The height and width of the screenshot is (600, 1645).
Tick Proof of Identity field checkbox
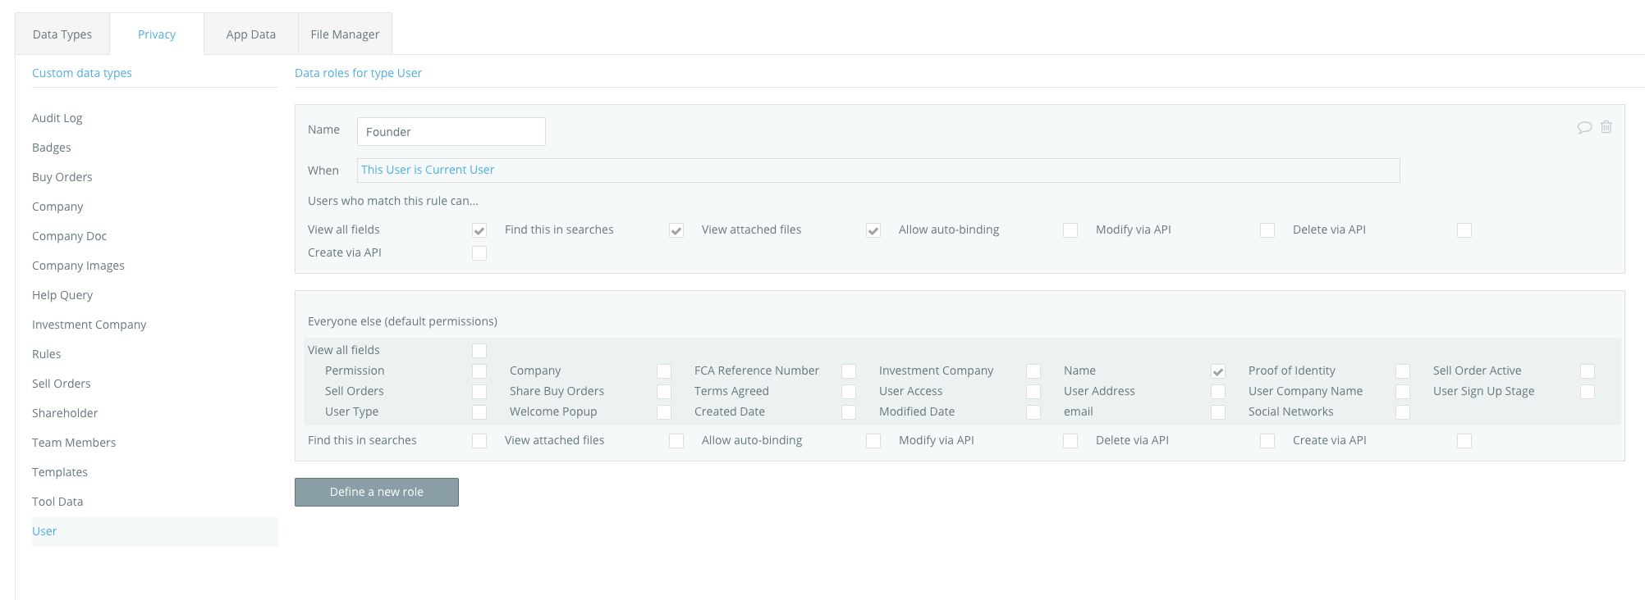1403,371
